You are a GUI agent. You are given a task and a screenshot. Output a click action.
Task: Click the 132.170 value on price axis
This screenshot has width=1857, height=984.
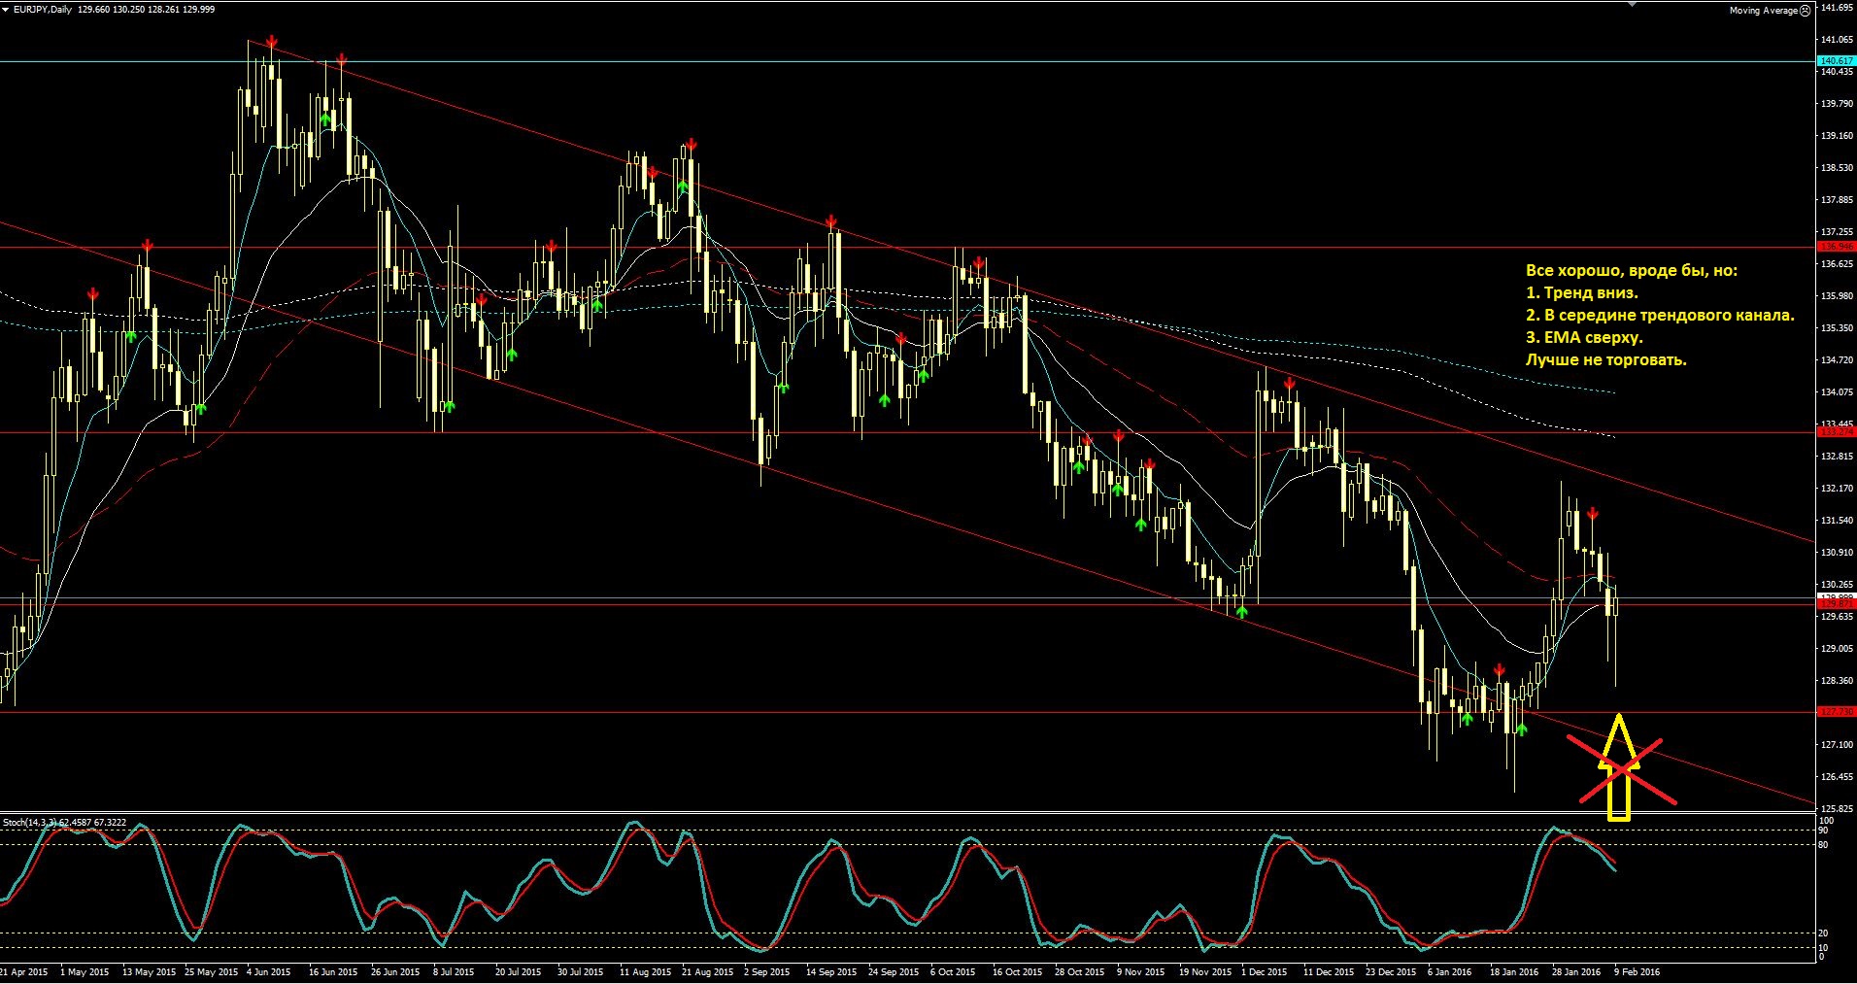point(1838,489)
